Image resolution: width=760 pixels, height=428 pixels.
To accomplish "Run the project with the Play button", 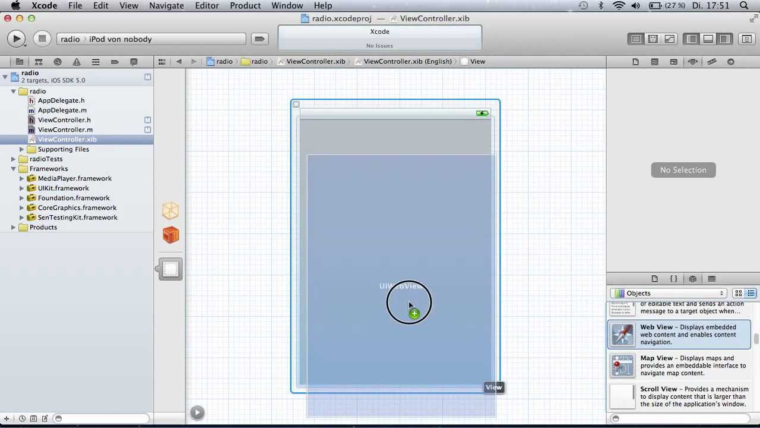I will point(17,39).
